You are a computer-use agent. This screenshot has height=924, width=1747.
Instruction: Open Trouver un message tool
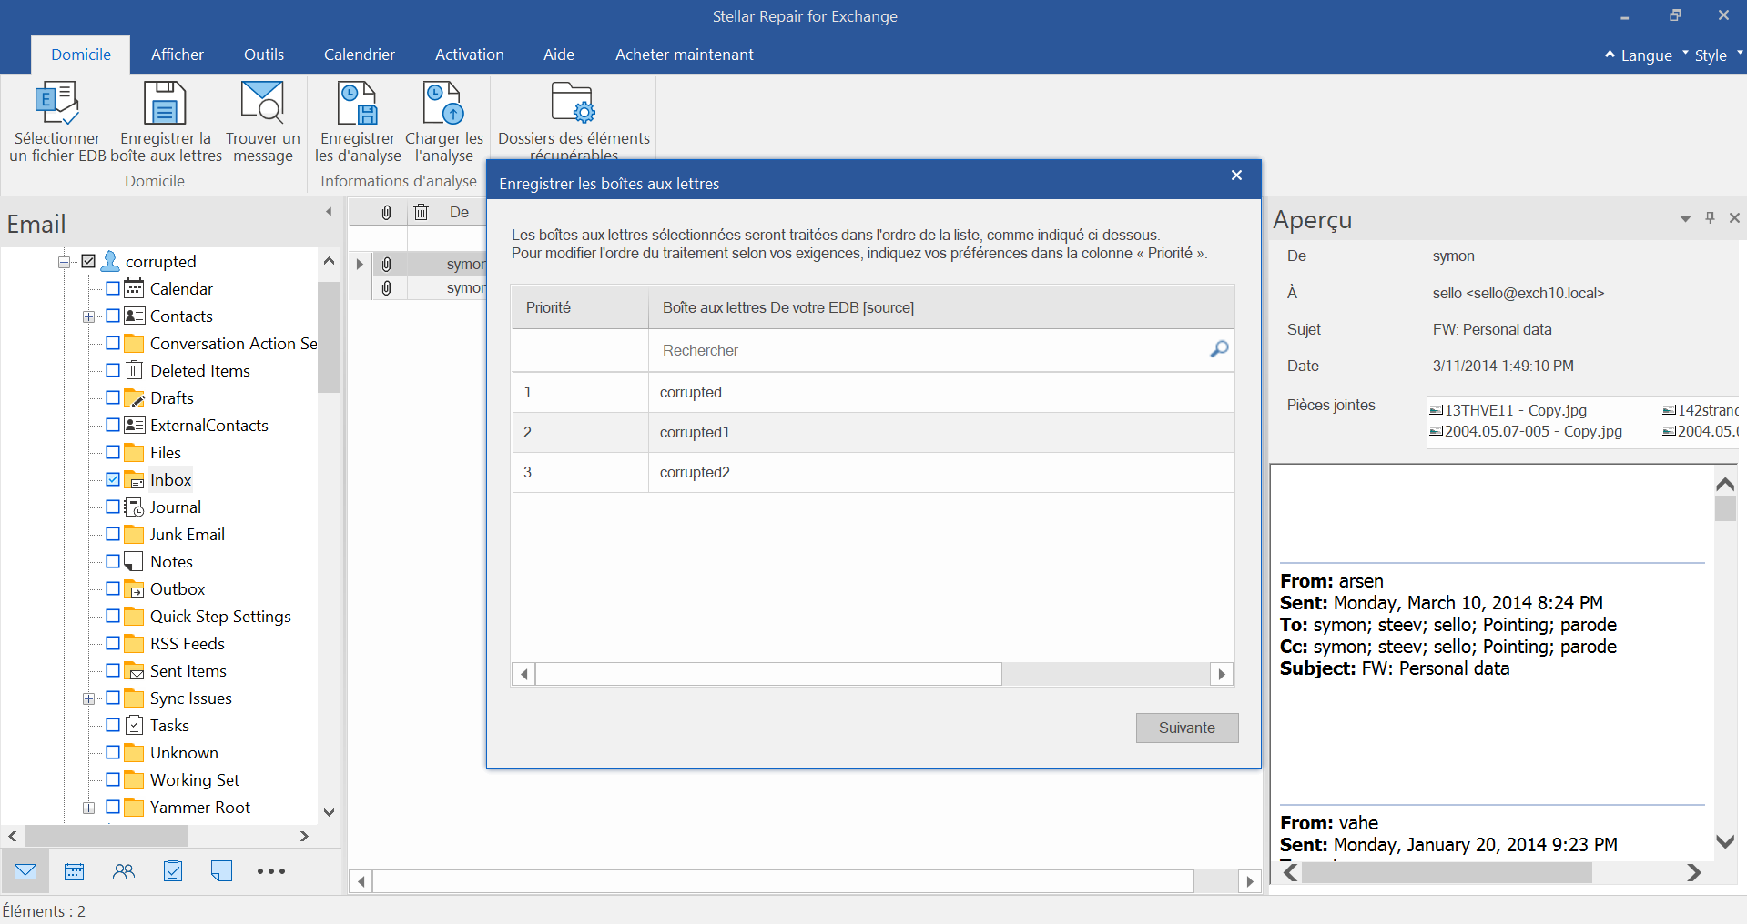(x=262, y=104)
